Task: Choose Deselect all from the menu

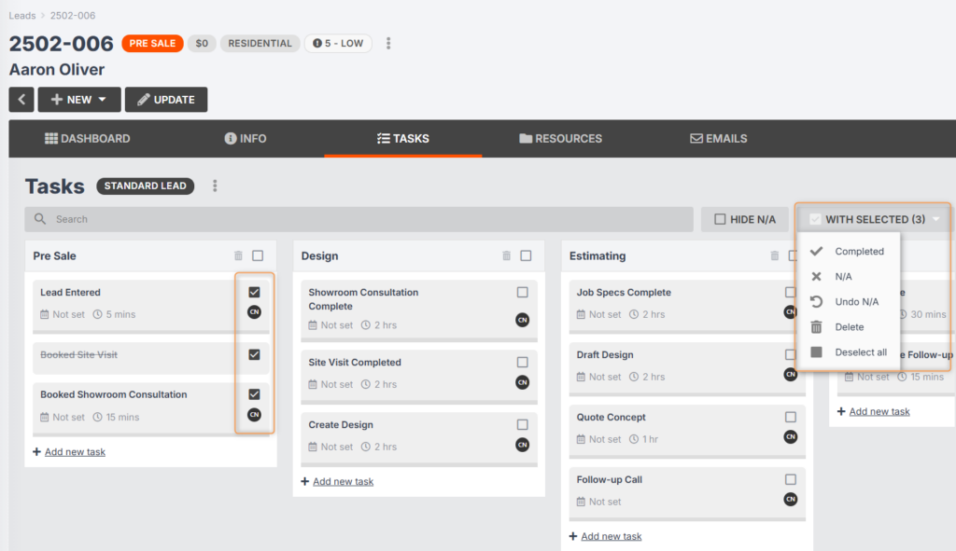Action: coord(860,352)
